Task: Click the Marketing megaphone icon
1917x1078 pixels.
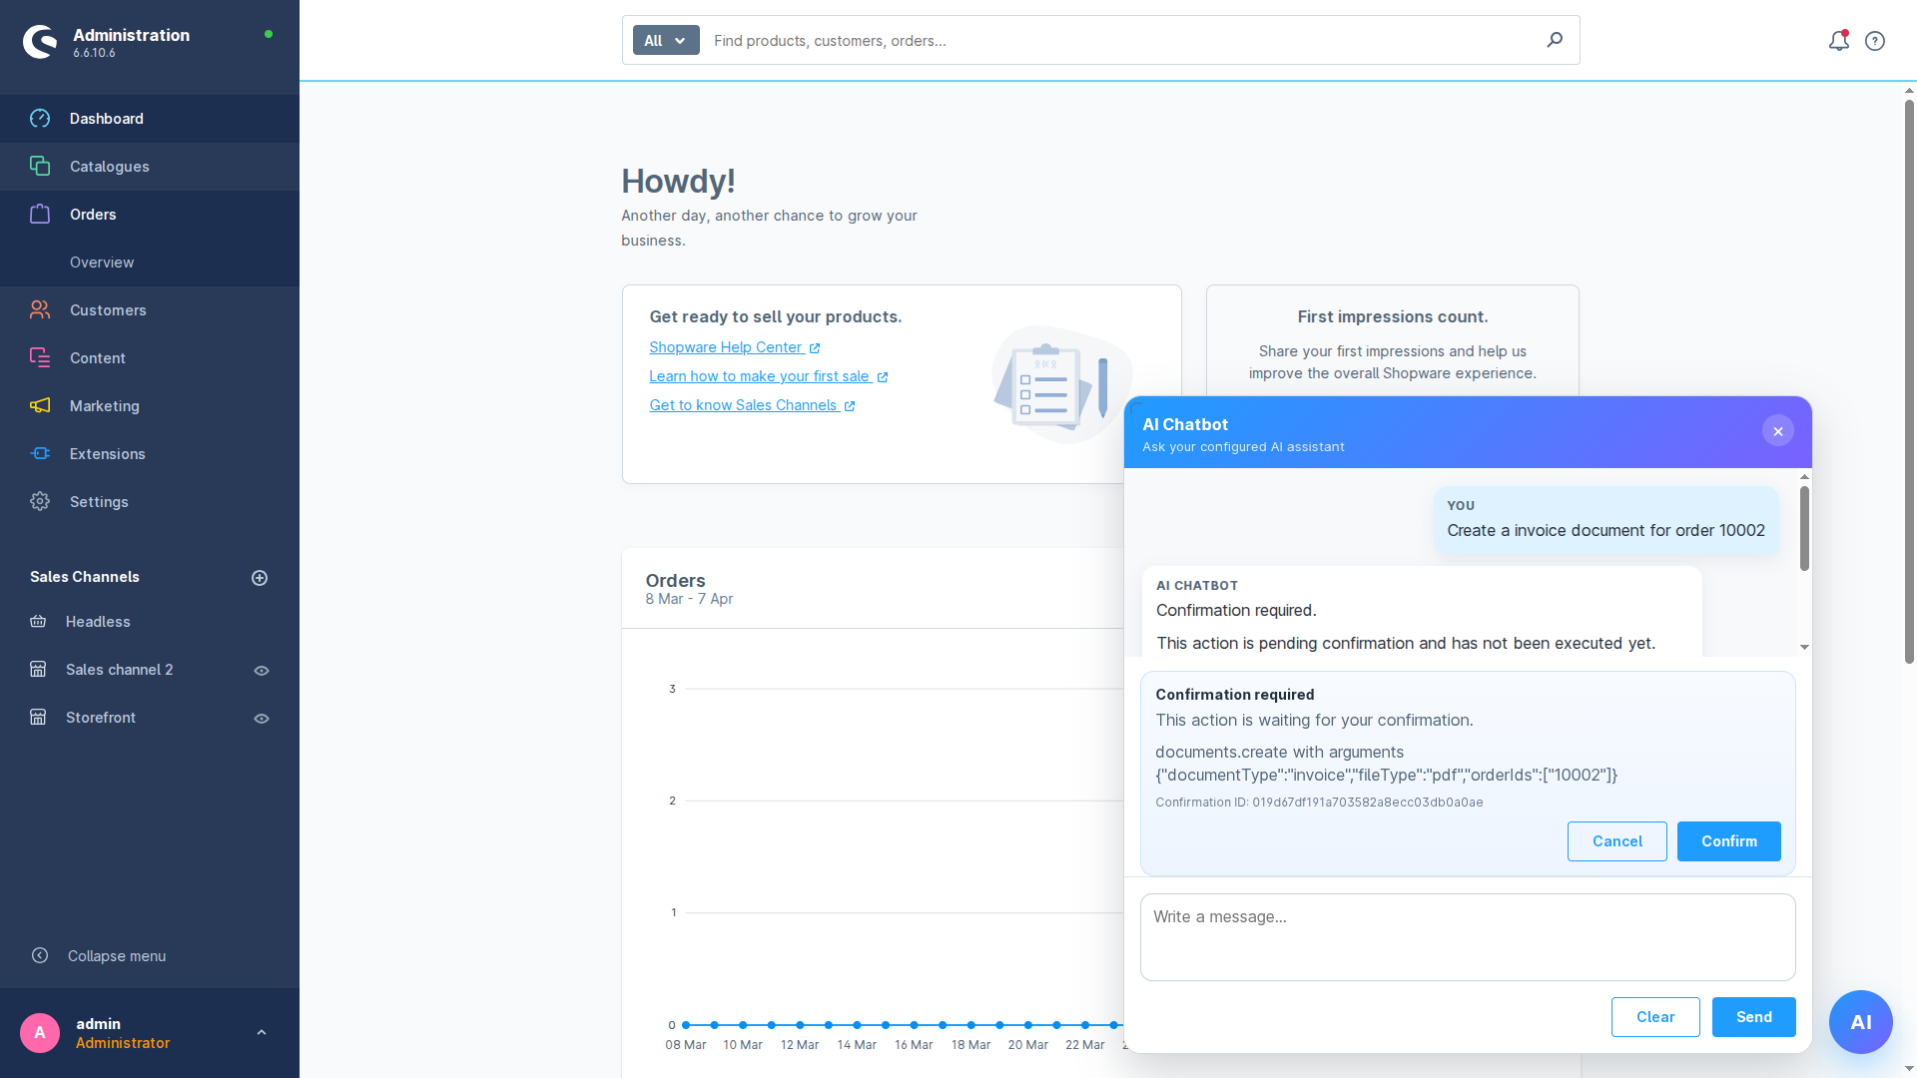Action: [40, 406]
